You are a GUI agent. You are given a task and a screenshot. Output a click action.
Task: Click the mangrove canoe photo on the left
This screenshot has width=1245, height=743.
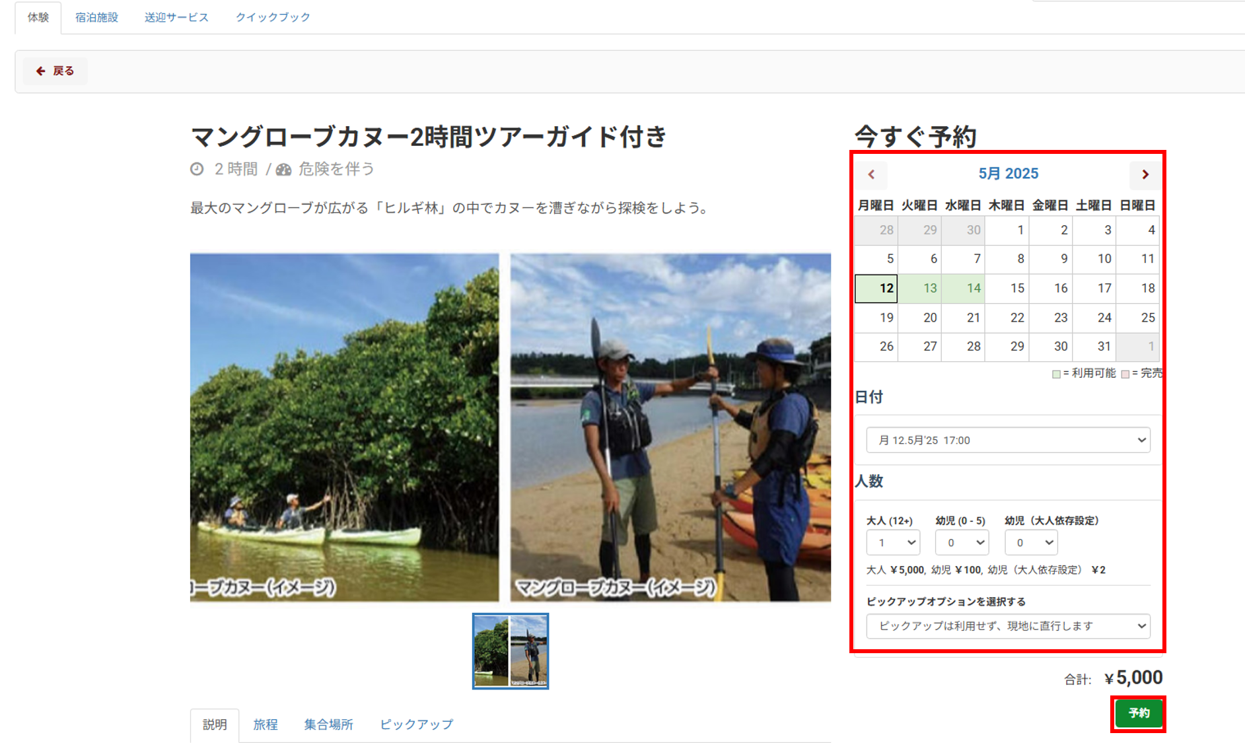pos(344,427)
